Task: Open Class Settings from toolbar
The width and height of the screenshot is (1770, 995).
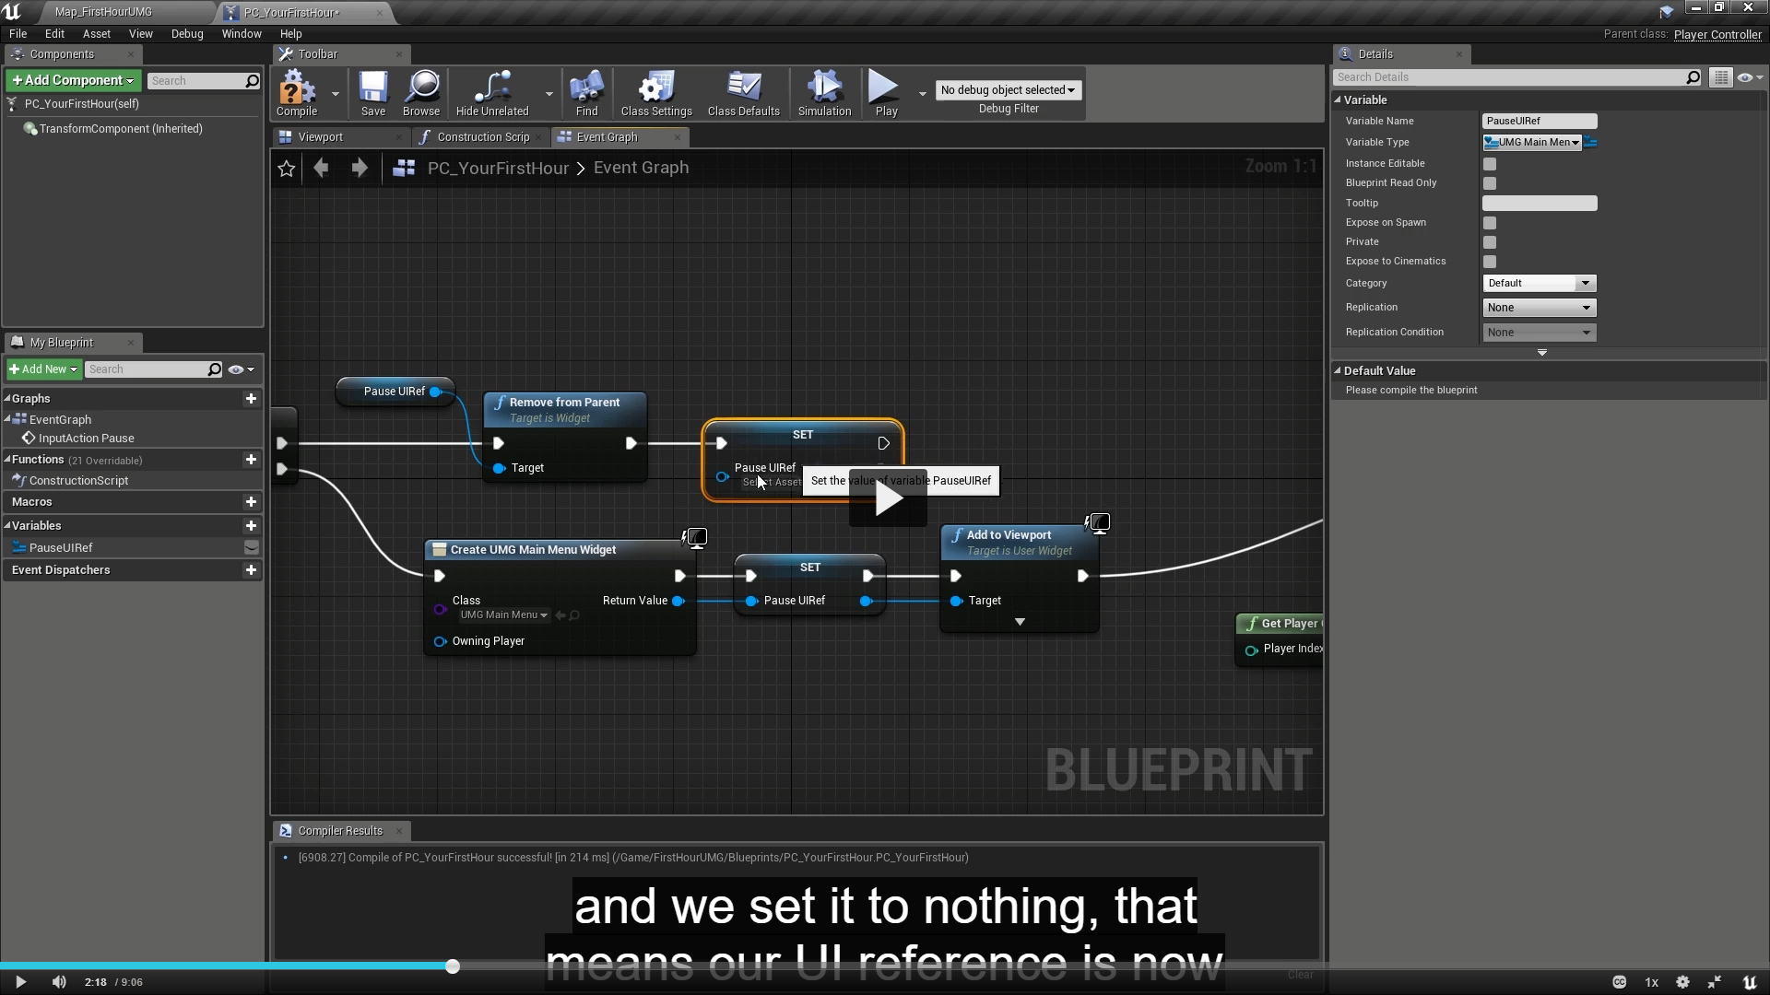Action: (x=656, y=92)
